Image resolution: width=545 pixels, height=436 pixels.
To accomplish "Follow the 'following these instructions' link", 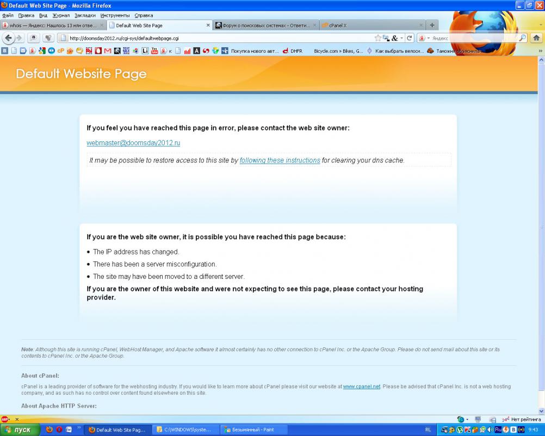I will point(280,160).
